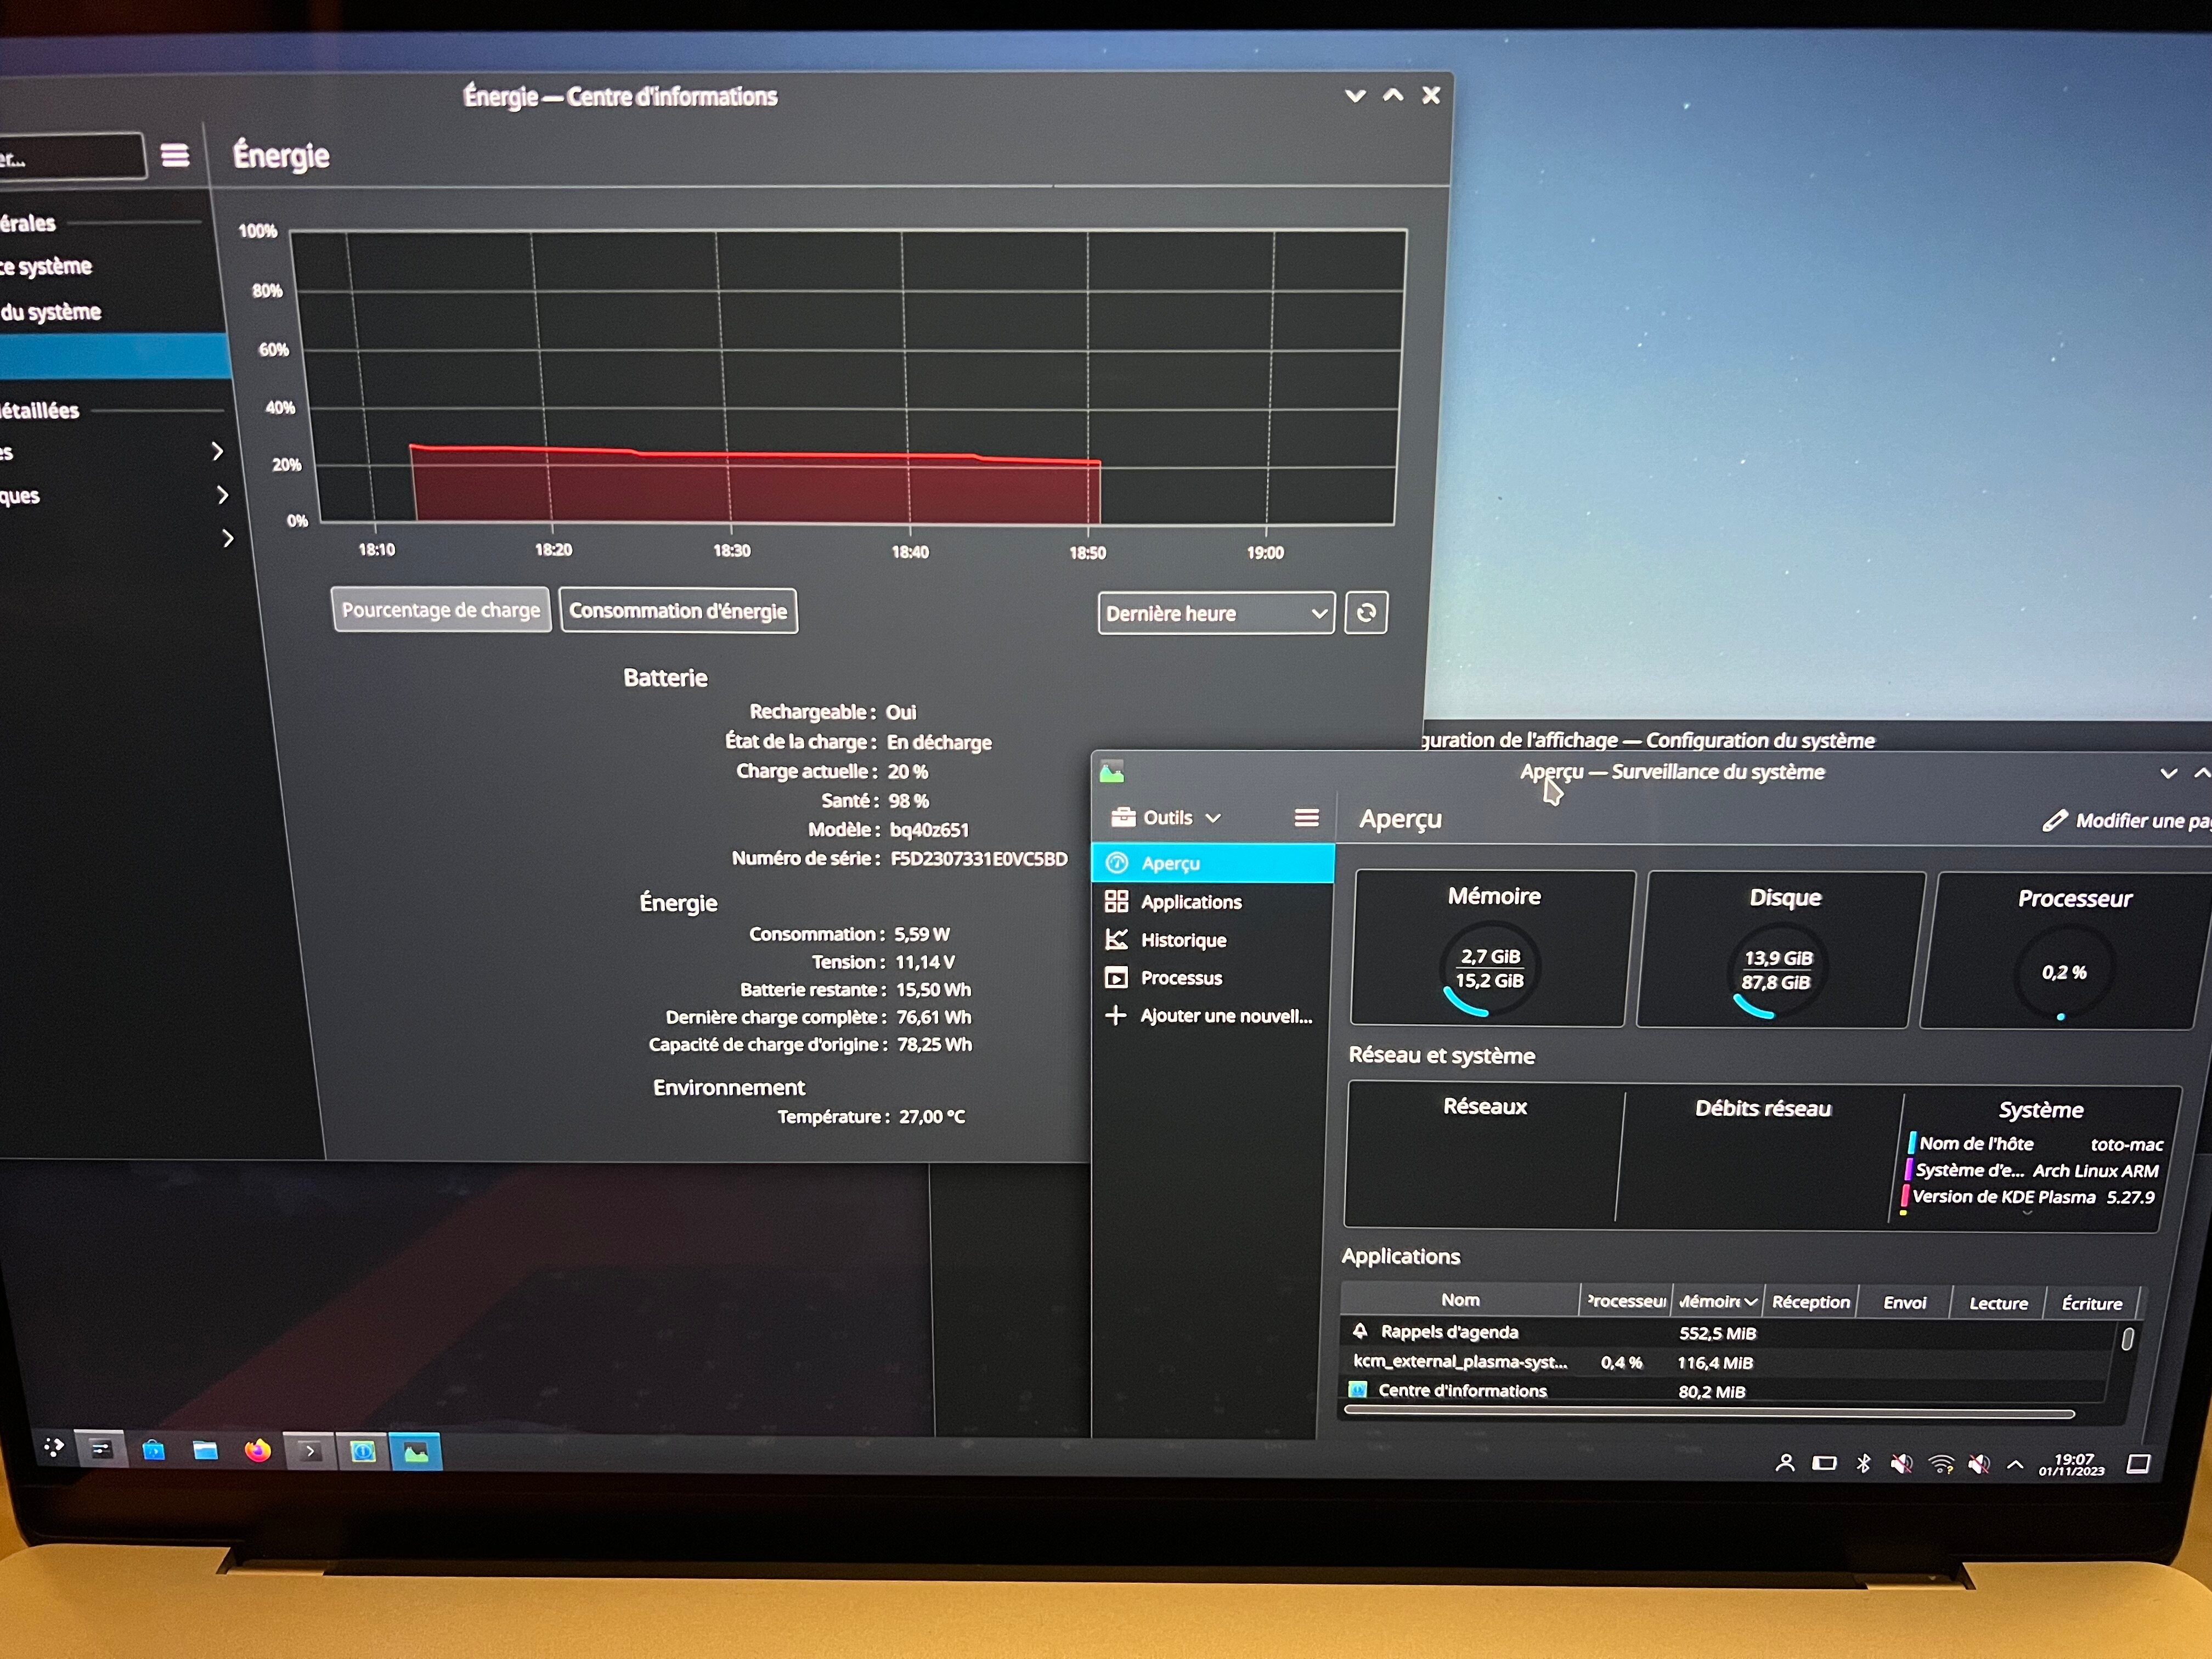Launch Firefox from the taskbar
Image resolution: width=2212 pixels, height=1659 pixels.
pyautogui.click(x=258, y=1450)
